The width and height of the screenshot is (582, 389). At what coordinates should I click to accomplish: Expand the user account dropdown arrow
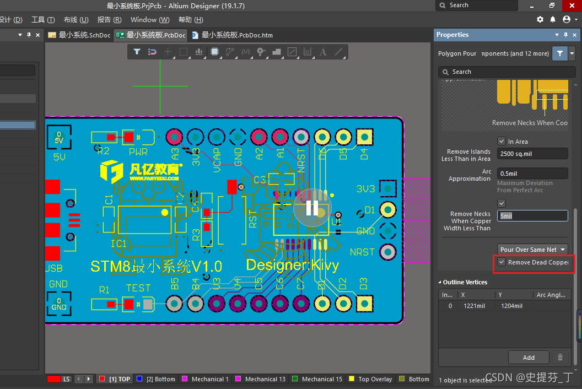pyautogui.click(x=576, y=19)
